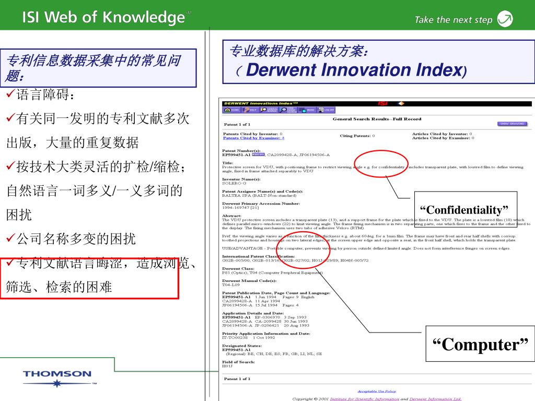Open the Help toolbar button

point(250,110)
